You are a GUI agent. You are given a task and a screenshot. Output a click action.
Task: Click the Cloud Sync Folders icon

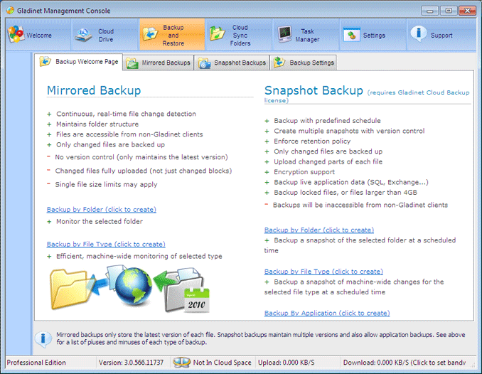pos(218,34)
